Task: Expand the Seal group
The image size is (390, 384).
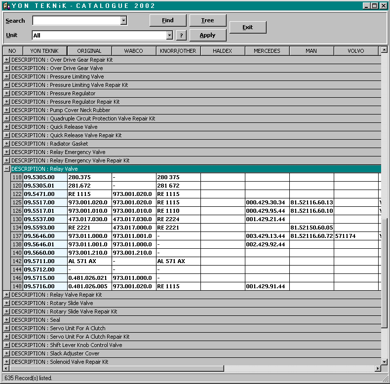Action: (x=7, y=320)
